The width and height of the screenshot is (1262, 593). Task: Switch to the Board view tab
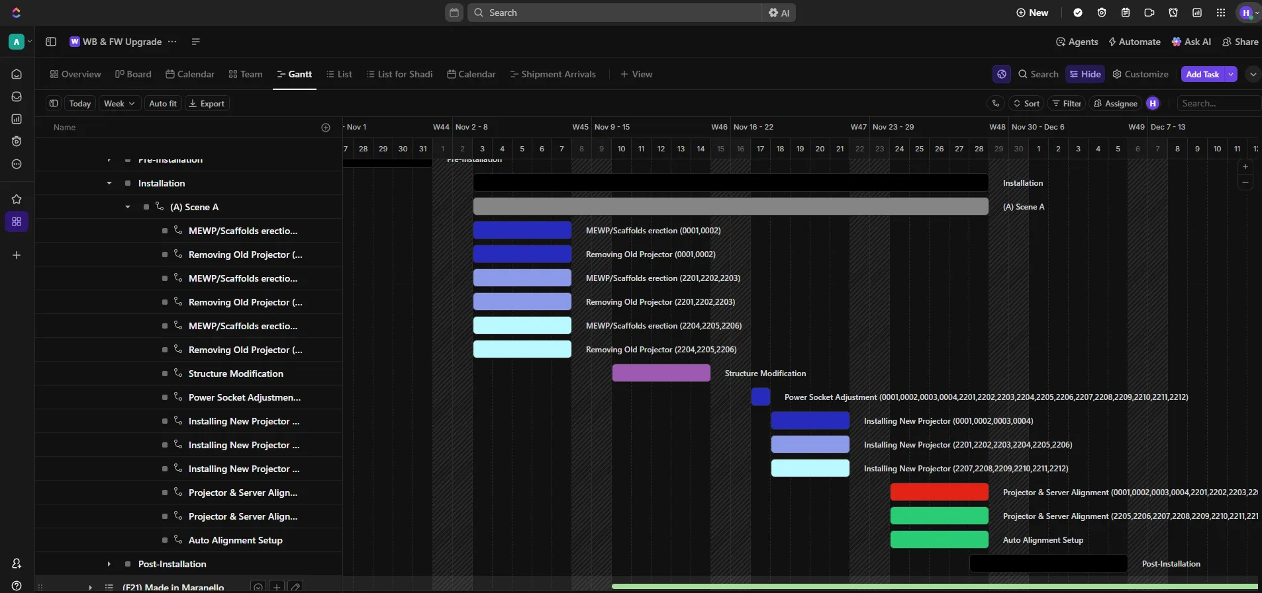133,74
